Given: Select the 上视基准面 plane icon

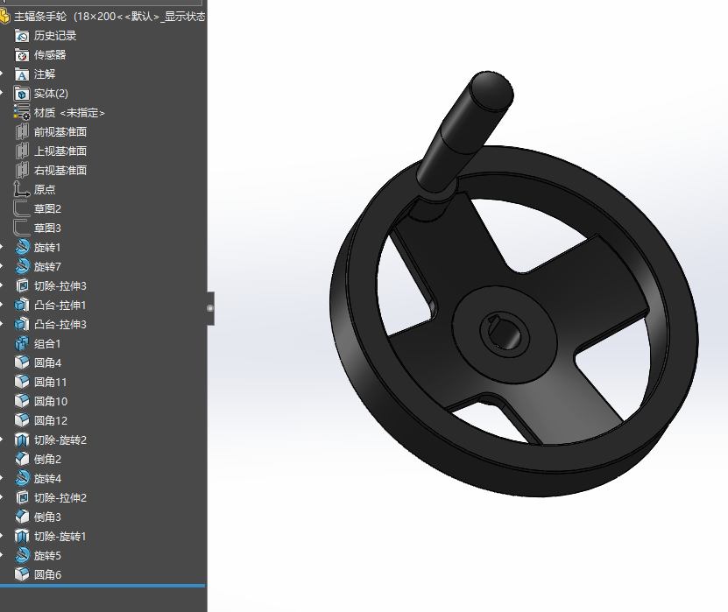Looking at the screenshot, I should pos(21,151).
